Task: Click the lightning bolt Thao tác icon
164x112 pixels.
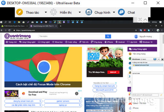Action: (x=19, y=12)
